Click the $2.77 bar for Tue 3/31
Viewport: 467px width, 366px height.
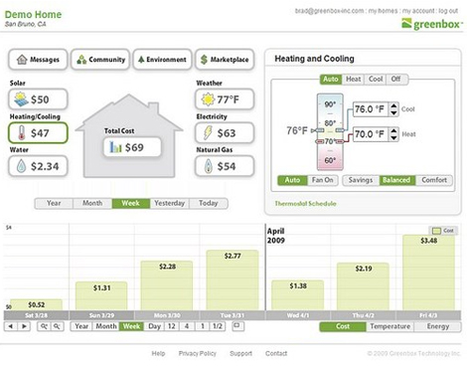[x=233, y=280]
